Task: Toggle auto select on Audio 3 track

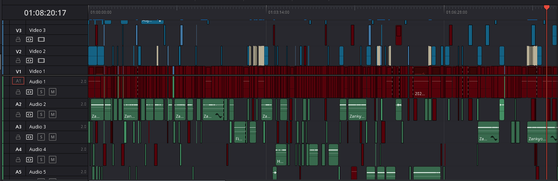Action: coord(29,137)
